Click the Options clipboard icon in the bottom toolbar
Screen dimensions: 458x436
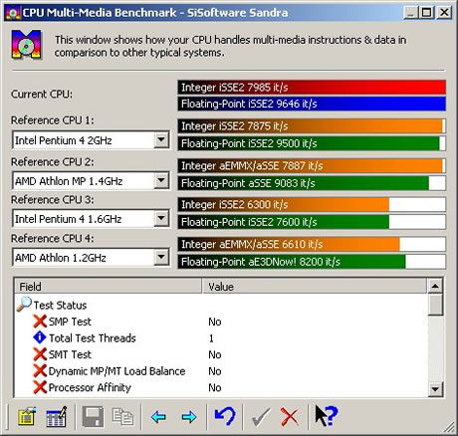coord(27,416)
